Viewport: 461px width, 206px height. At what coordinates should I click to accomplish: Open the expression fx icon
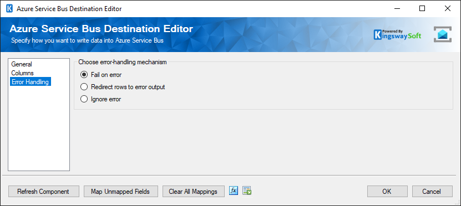[x=234, y=190]
